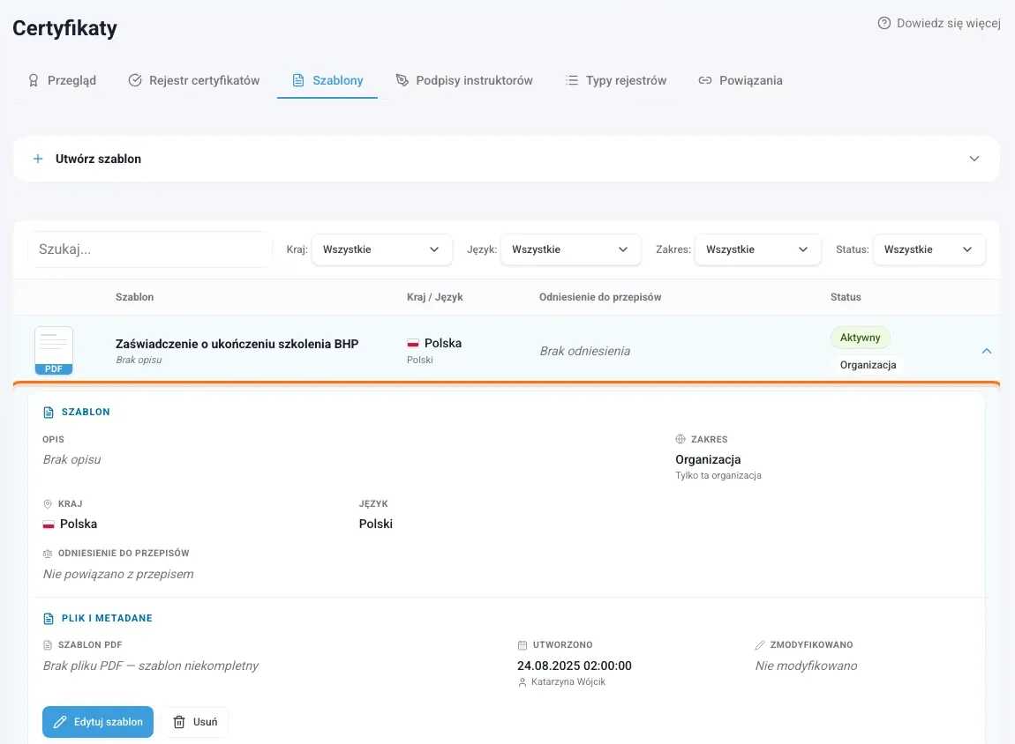Open Podpisy instruktorów tab
This screenshot has width=1015, height=744.
click(464, 80)
